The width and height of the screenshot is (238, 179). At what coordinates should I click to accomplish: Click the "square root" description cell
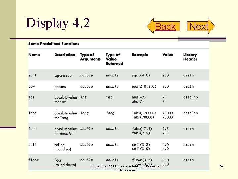pos(63,75)
